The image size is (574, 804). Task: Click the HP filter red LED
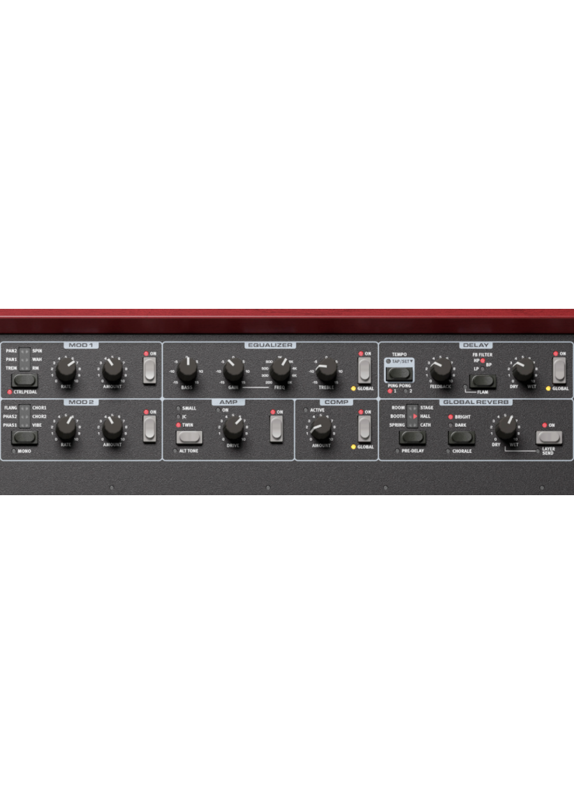point(482,360)
